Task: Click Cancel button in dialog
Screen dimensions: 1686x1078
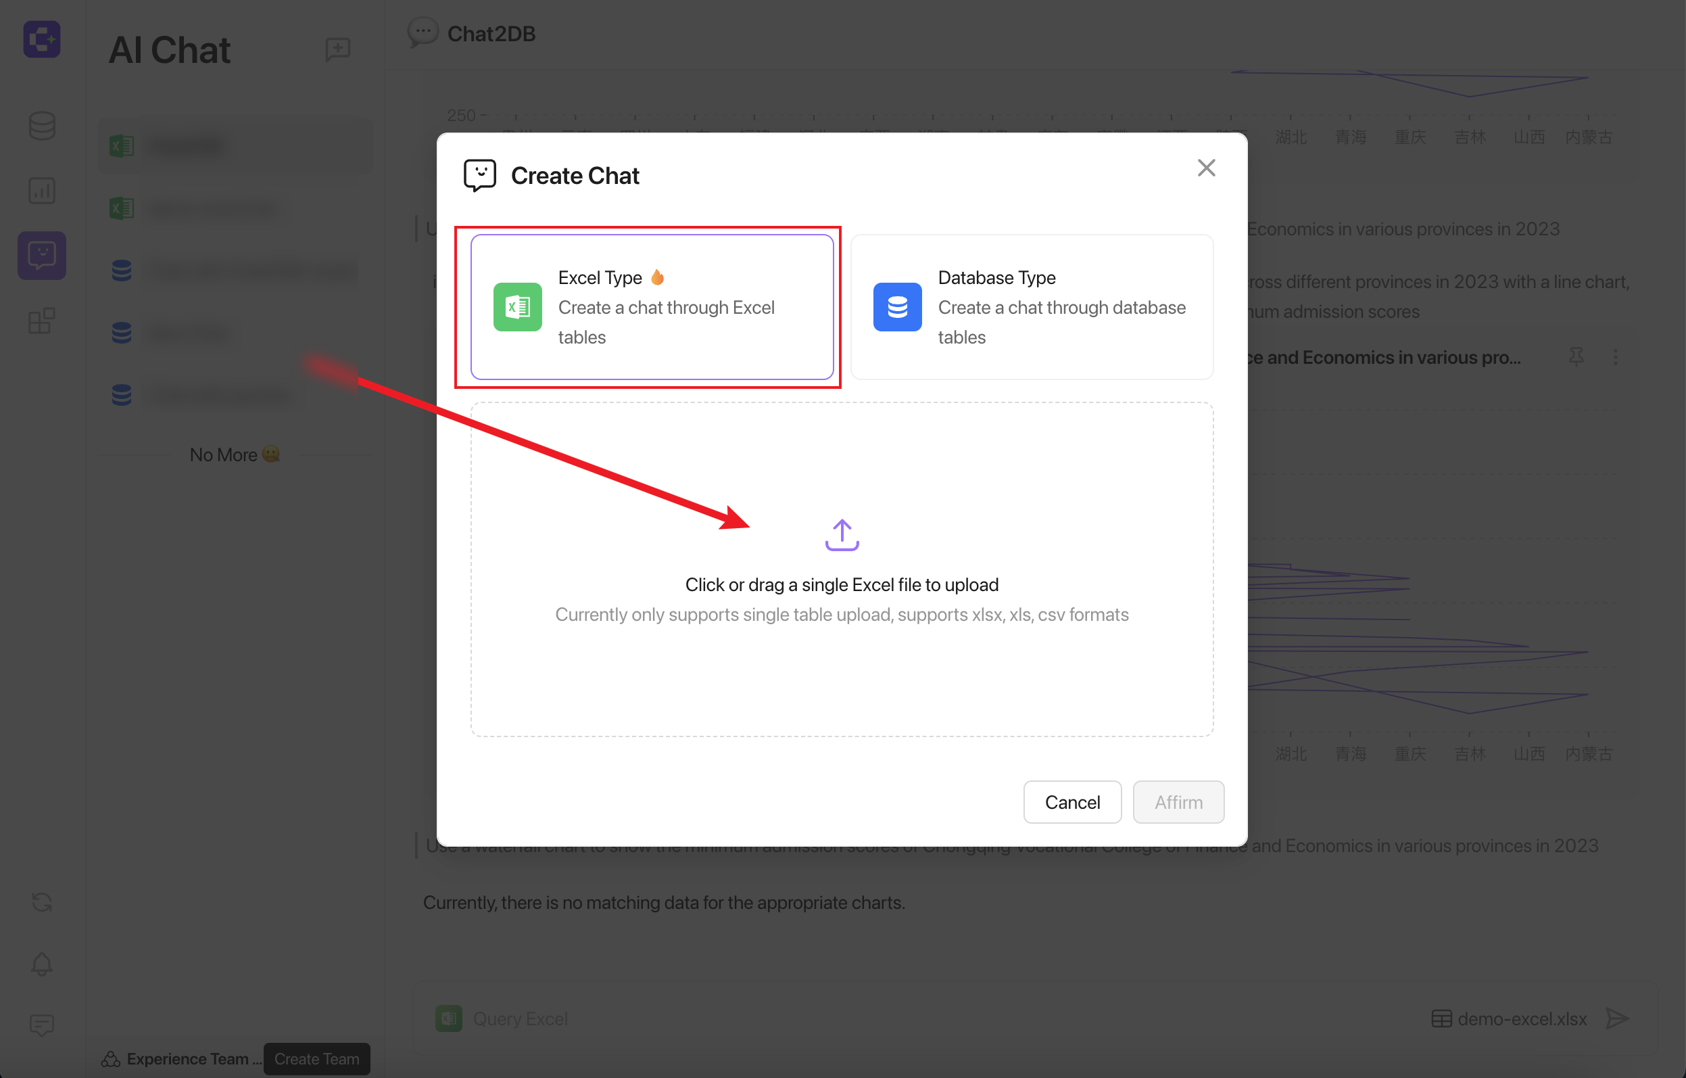Action: point(1073,801)
